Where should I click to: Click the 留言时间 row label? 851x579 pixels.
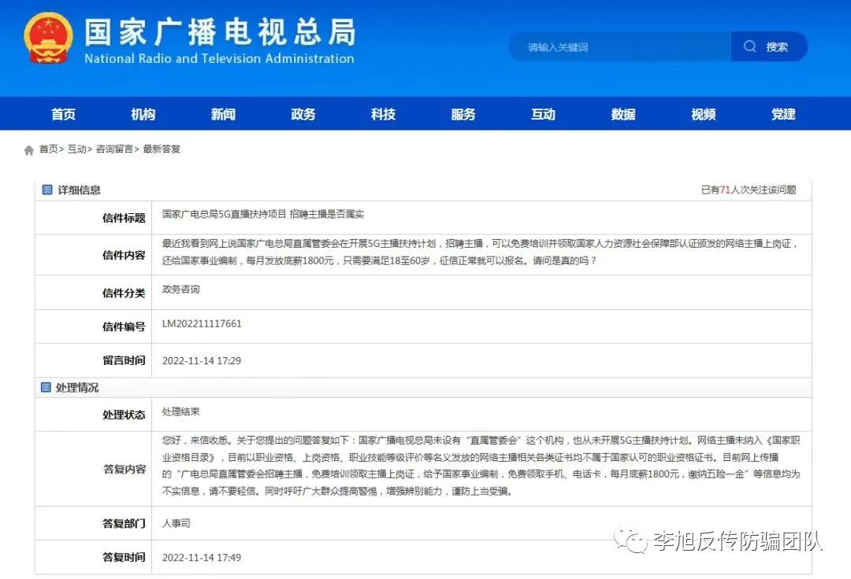(x=124, y=360)
